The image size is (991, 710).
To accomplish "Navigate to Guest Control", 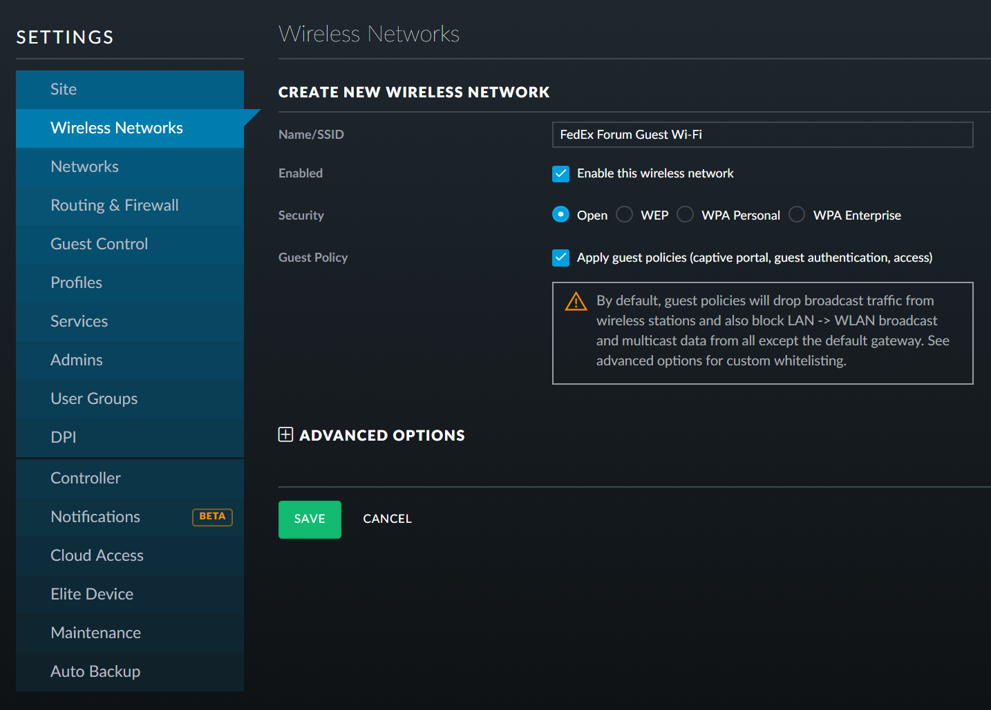I will coord(100,244).
